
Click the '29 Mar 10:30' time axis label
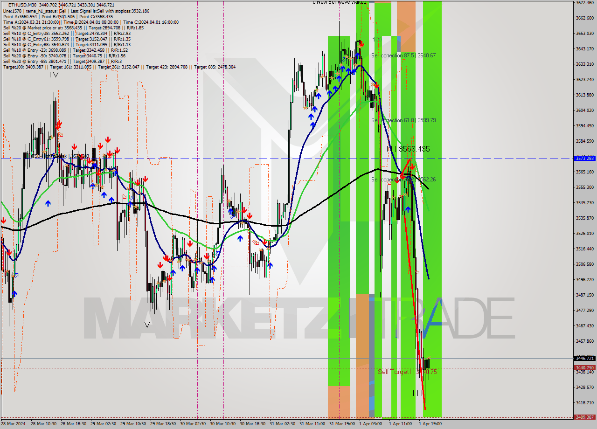[x=132, y=424]
